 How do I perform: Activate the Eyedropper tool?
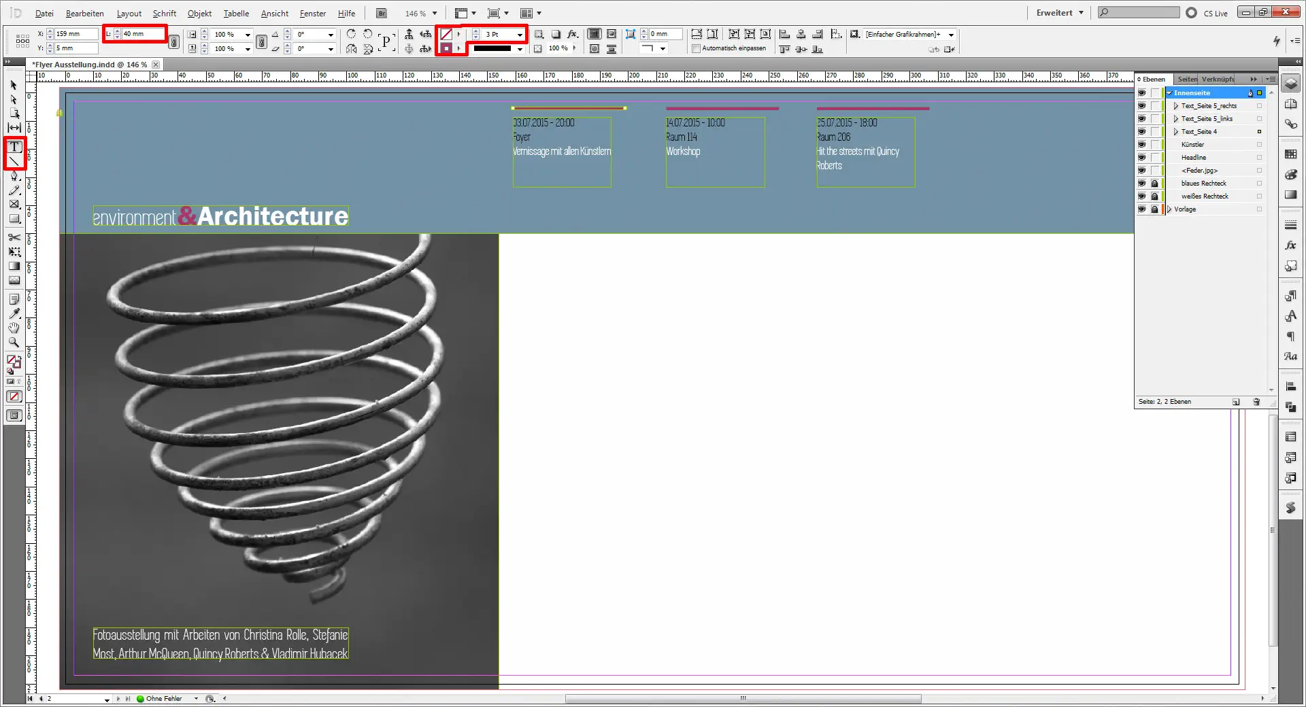point(14,313)
